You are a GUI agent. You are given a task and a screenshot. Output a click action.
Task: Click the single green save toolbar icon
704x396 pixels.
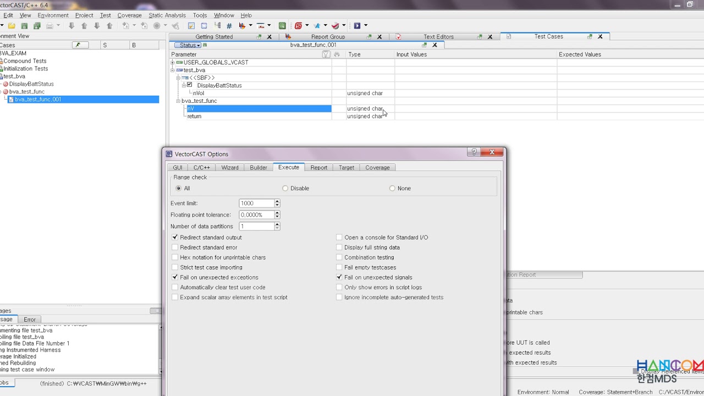tap(24, 26)
